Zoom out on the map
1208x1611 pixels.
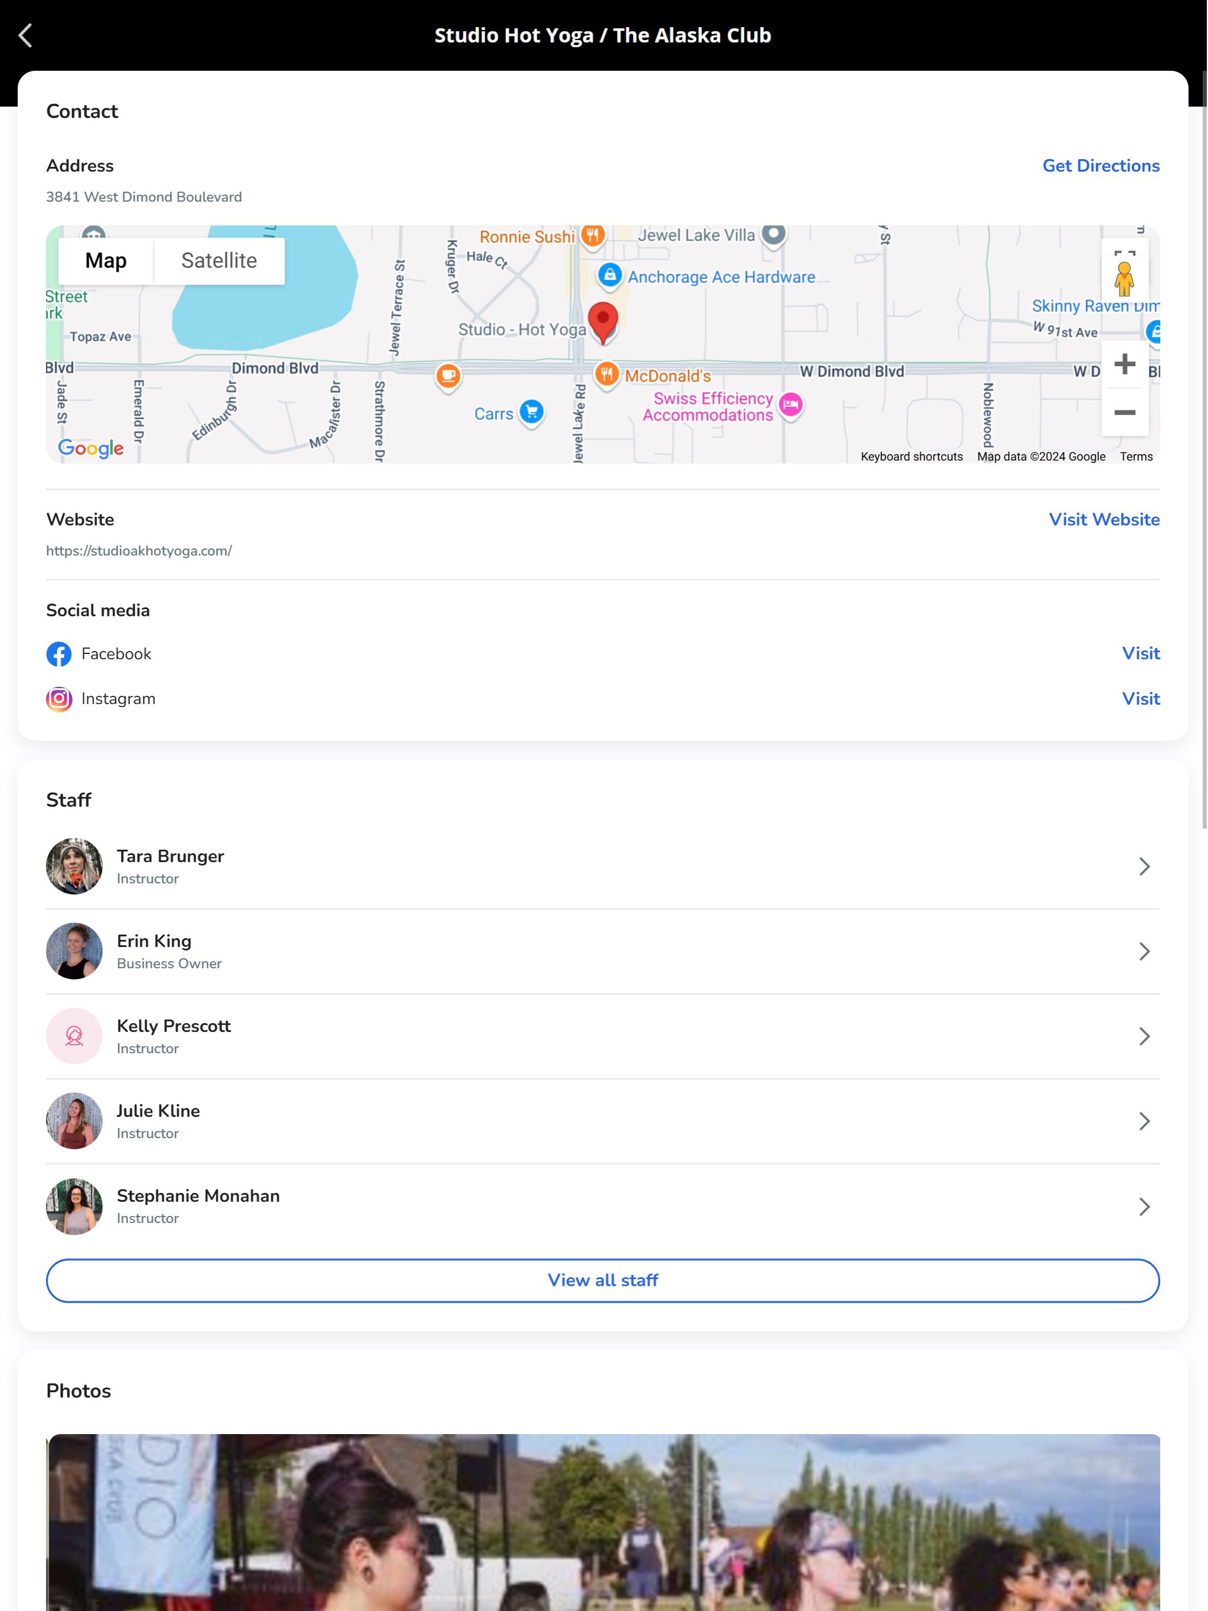pyautogui.click(x=1124, y=412)
